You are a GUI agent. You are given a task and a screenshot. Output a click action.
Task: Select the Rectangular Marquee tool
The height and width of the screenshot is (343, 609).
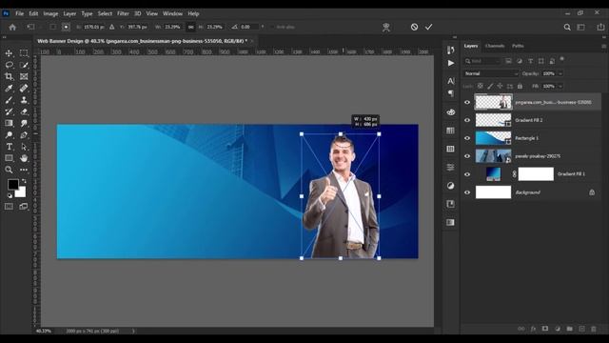pos(24,53)
